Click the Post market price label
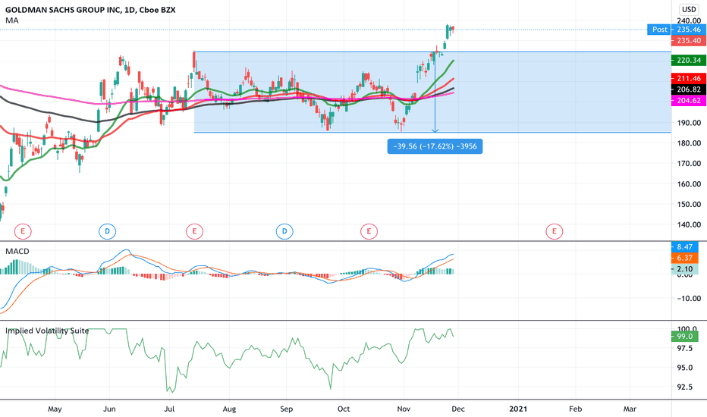Screen dimensions: 707x417 pos(659,30)
